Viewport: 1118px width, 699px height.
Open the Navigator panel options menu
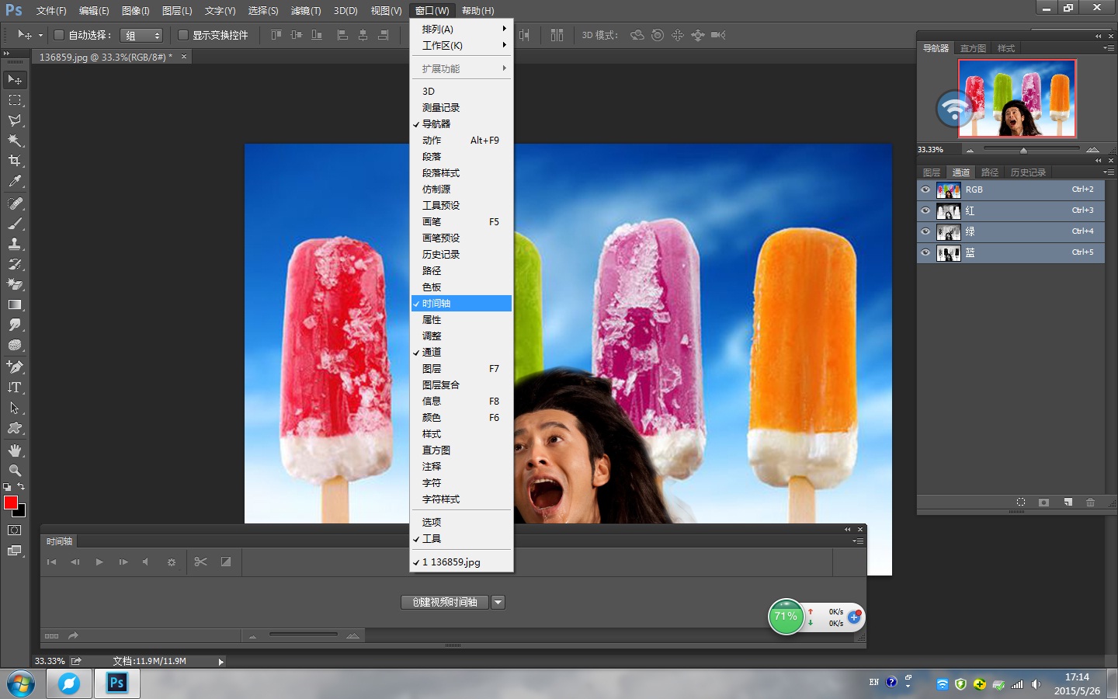pos(1109,48)
